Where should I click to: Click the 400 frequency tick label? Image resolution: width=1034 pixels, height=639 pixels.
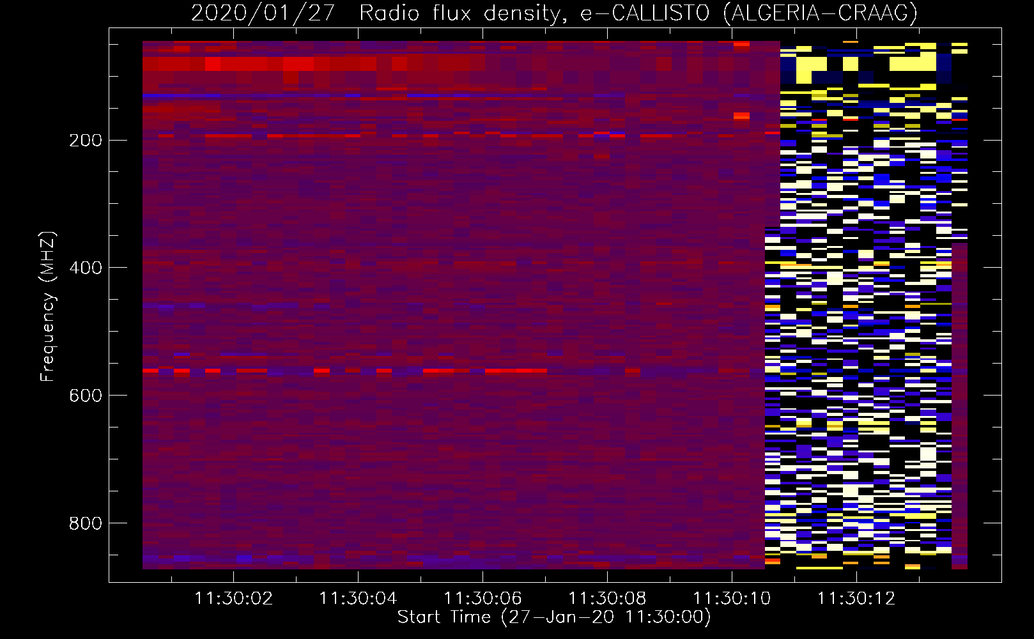tap(86, 268)
